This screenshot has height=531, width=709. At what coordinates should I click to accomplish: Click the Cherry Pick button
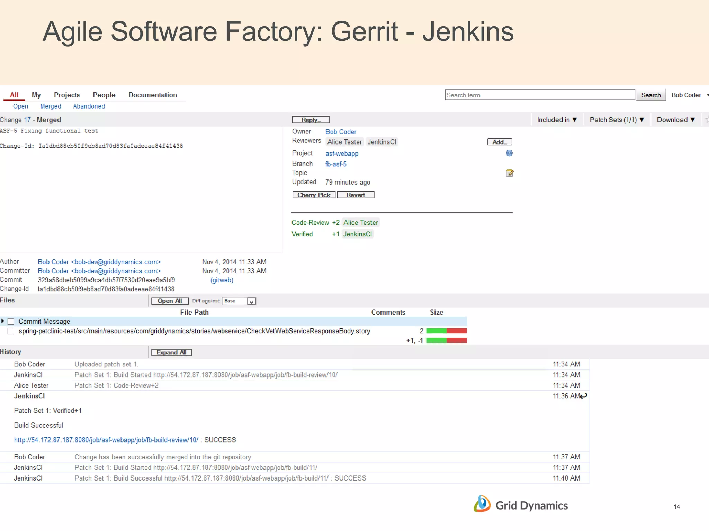point(314,195)
